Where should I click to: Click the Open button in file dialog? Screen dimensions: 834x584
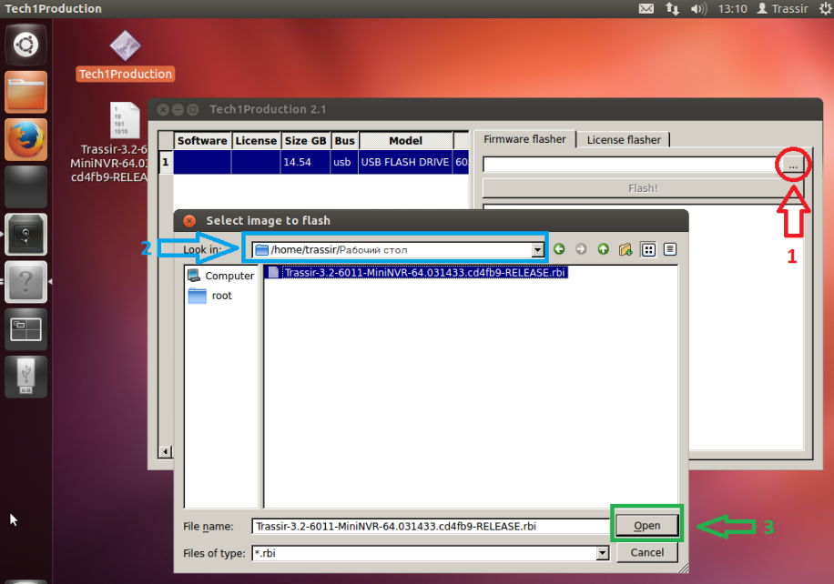point(646,526)
